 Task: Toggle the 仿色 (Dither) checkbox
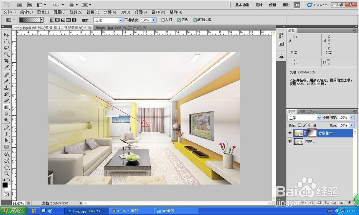[179, 20]
